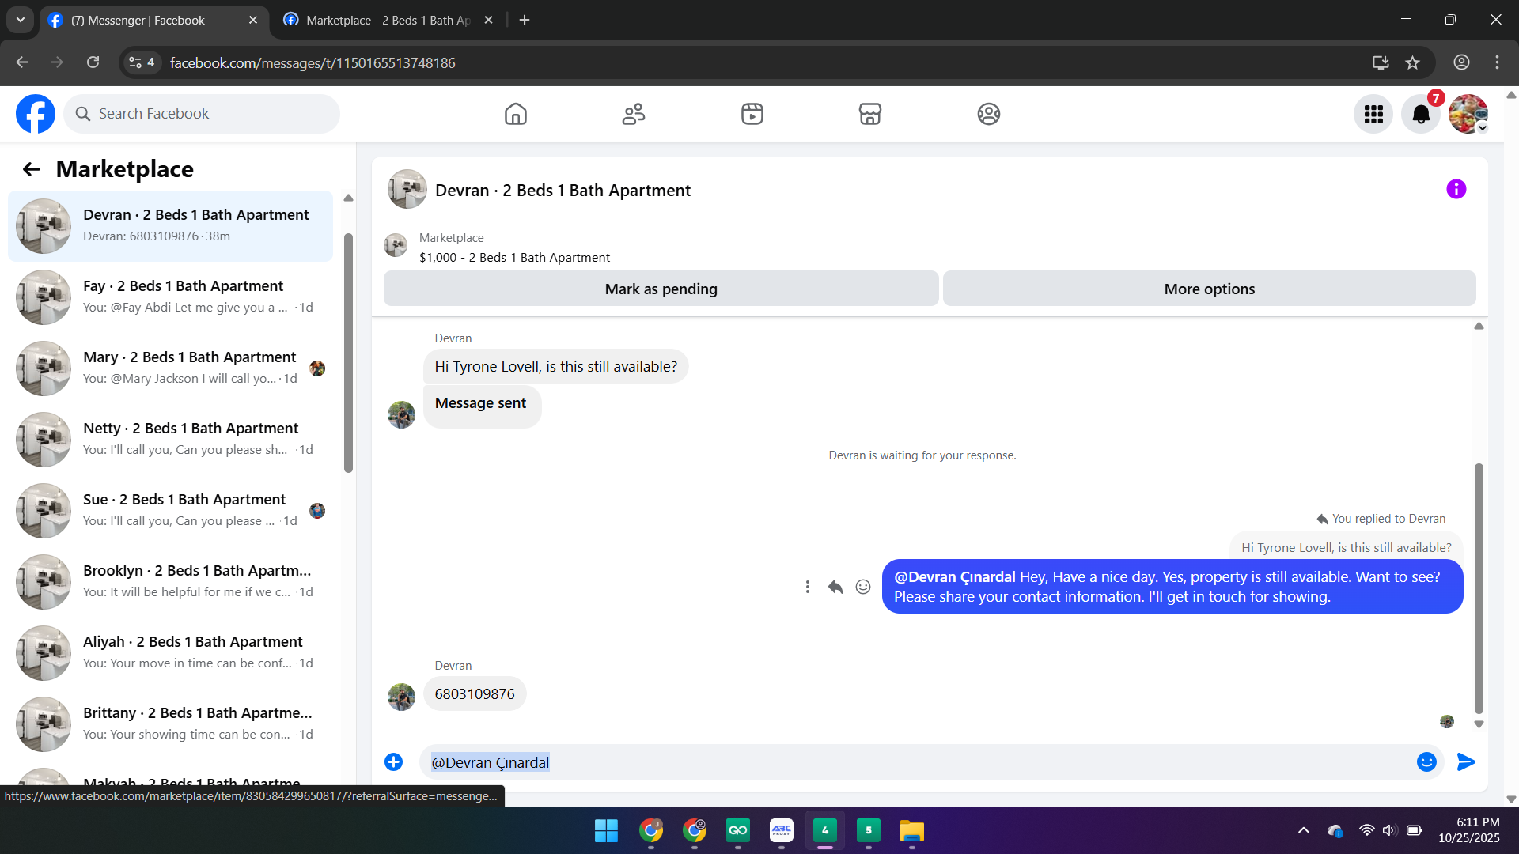Click the Mark as pending button

pyautogui.click(x=661, y=289)
